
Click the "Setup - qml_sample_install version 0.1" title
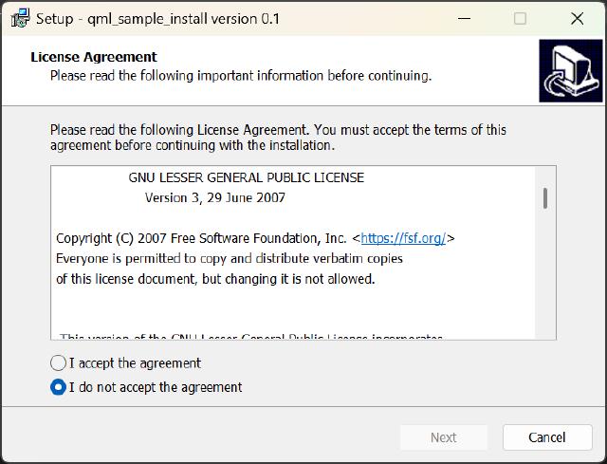tap(157, 18)
